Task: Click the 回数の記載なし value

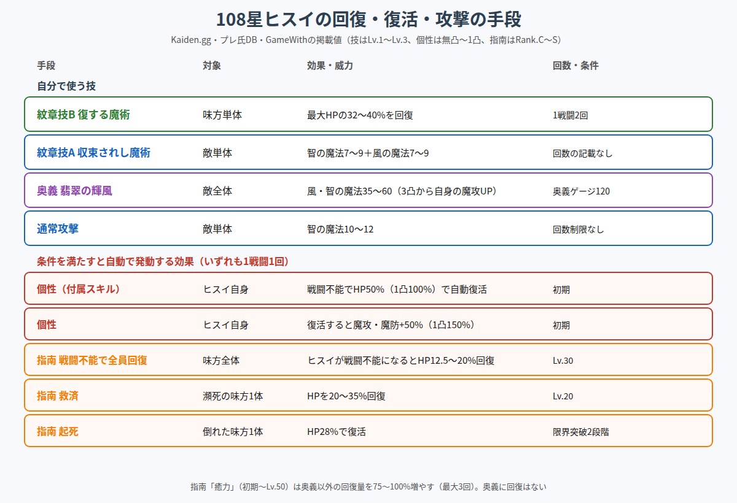Action: click(583, 153)
